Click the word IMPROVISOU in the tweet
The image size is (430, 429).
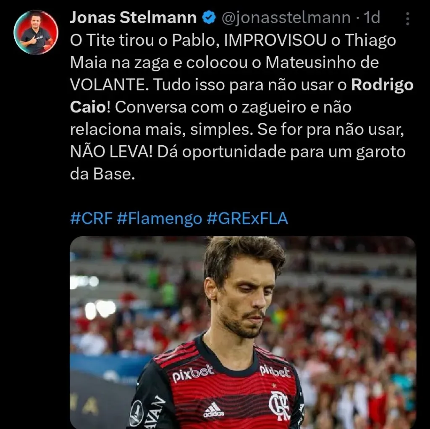(x=275, y=40)
